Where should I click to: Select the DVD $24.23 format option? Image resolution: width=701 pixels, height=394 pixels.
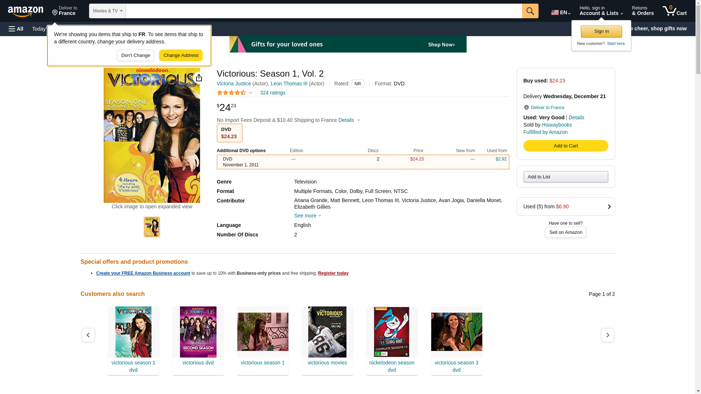229,133
